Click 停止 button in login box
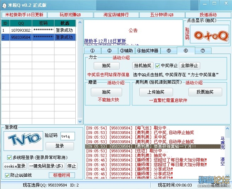The height and width of the screenshot is (189, 232). pos(71,166)
